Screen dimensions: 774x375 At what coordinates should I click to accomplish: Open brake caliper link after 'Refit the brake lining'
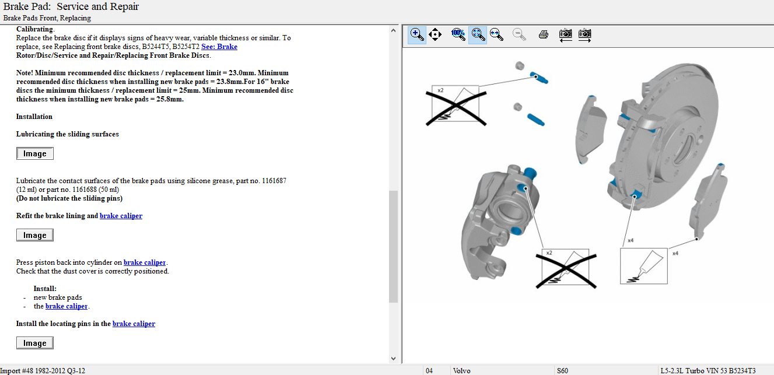[121, 216]
